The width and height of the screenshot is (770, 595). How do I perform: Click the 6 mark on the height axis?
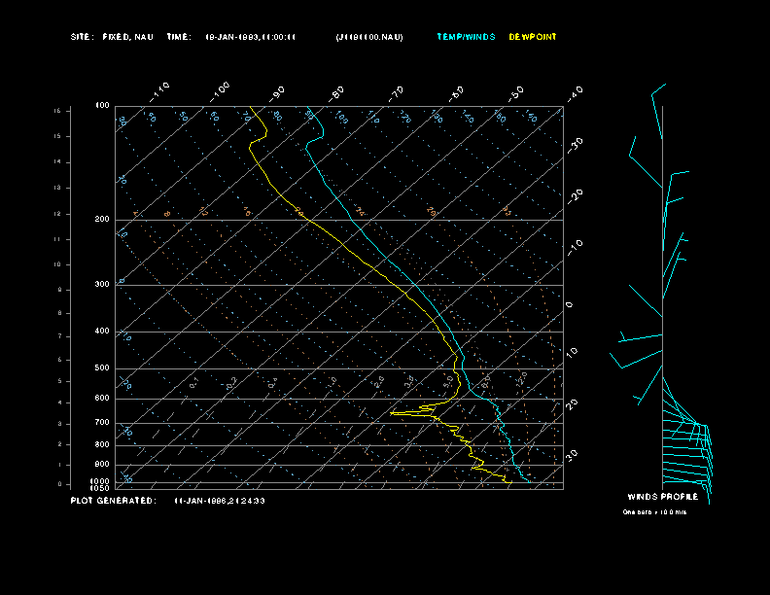tap(60, 360)
